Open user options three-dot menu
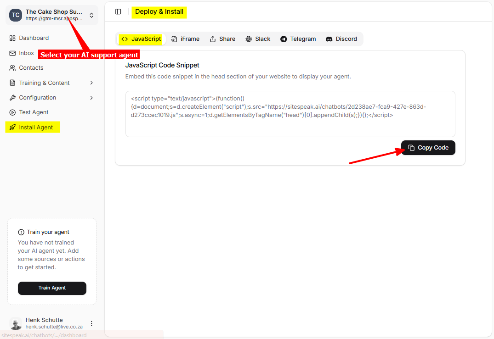The image size is (494, 339). pyautogui.click(x=91, y=323)
